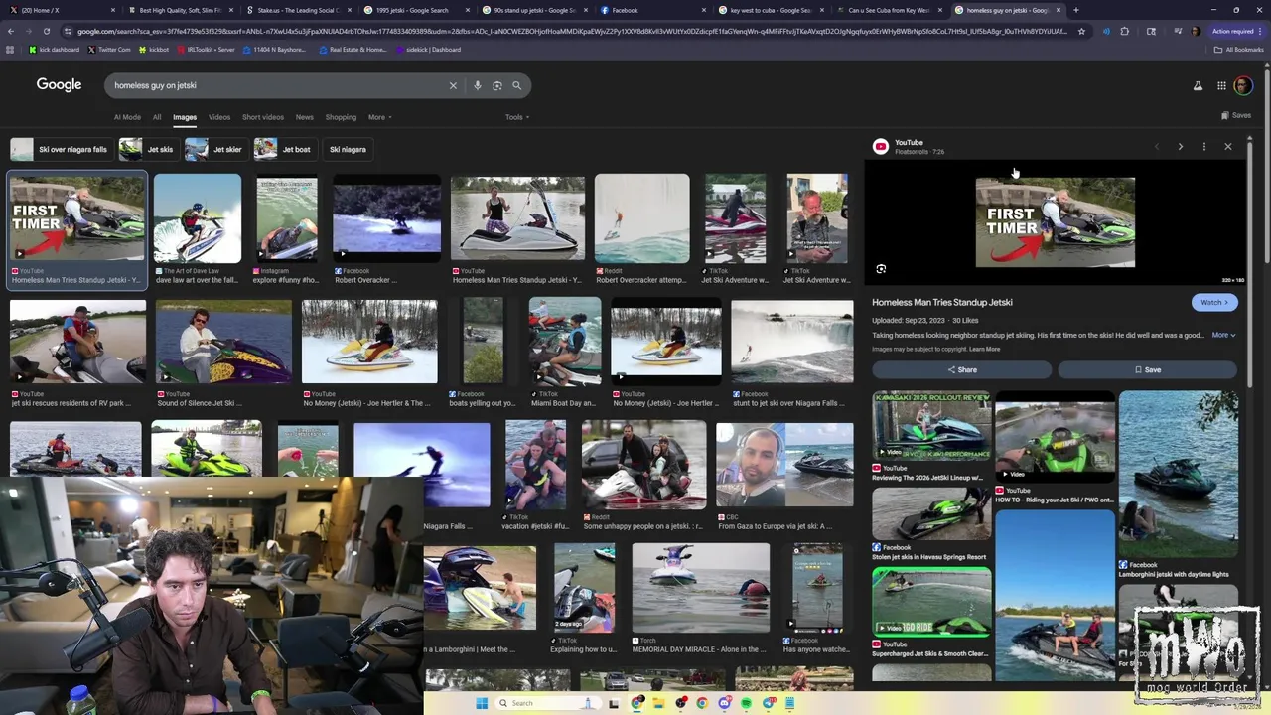This screenshot has width=1271, height=715.
Task: Switch to Videos results tab
Action: [219, 117]
